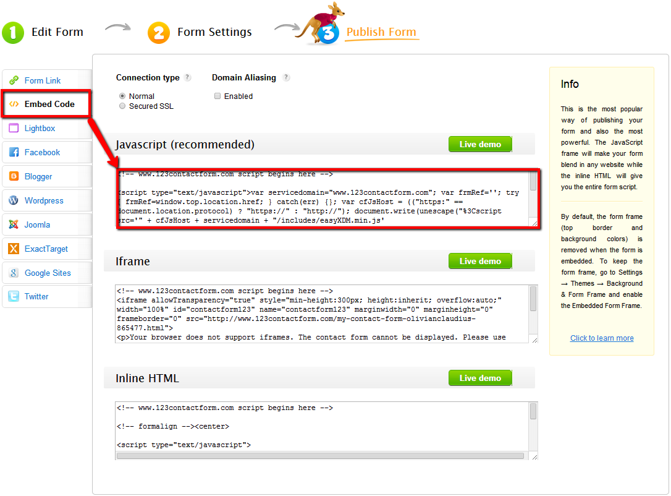Click the orange step 2 circle
This screenshot has height=496, width=671.
159,33
